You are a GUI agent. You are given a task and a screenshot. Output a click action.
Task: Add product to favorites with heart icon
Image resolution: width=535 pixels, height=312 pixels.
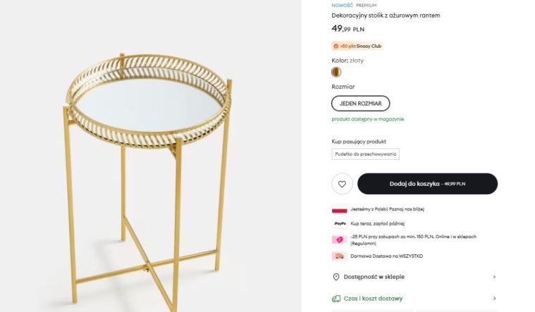(x=342, y=184)
